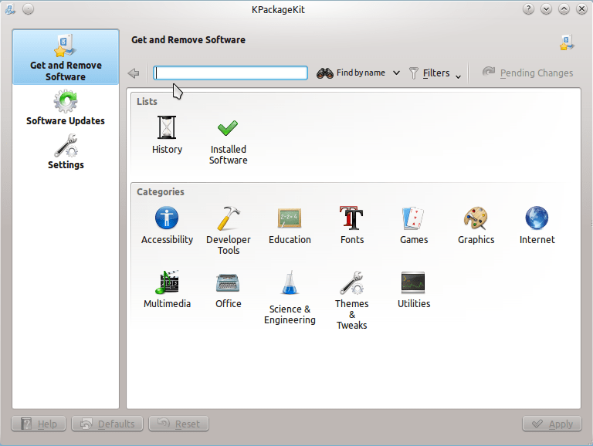
Task: Open the KPackageKit window menu icon
Action: coord(10,8)
